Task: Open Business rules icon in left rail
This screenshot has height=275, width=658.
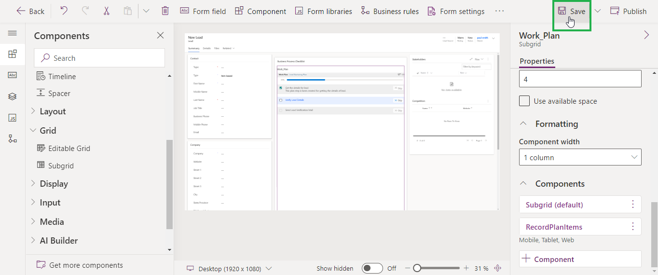Action: 13,138
